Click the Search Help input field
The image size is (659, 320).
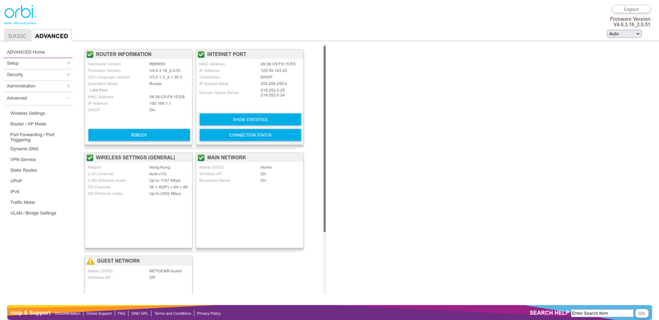pyautogui.click(x=602, y=313)
